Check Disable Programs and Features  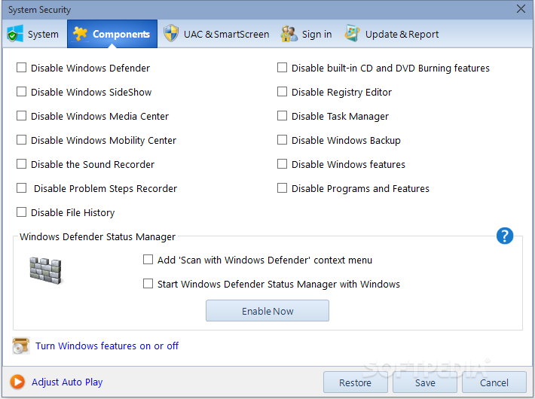(282, 188)
